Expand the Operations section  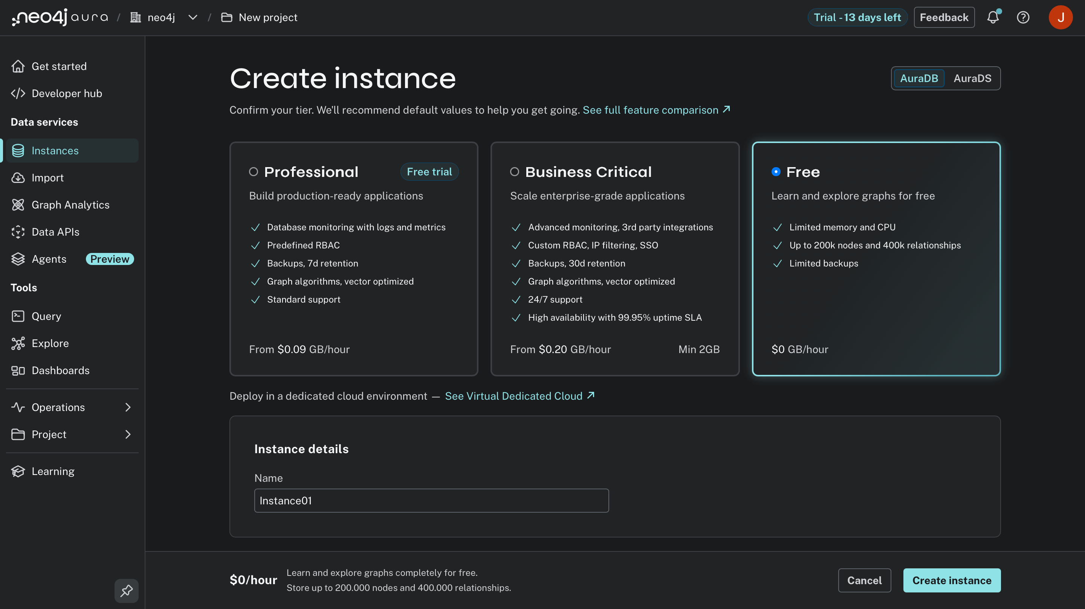pos(128,407)
